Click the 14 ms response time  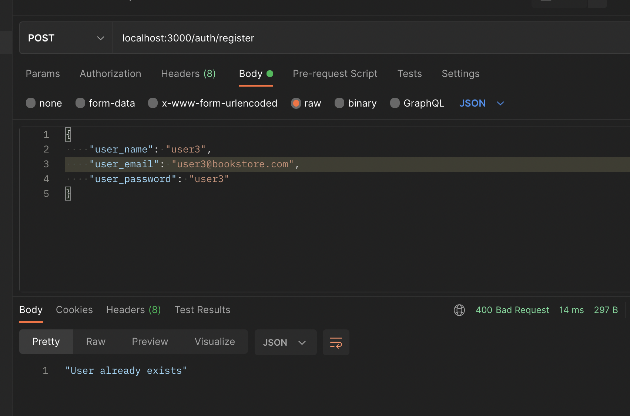coord(572,310)
